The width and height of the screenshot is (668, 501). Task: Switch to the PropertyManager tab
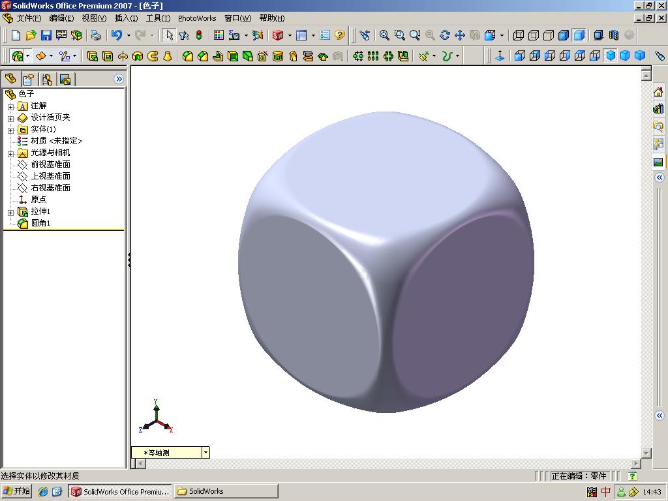click(x=29, y=79)
